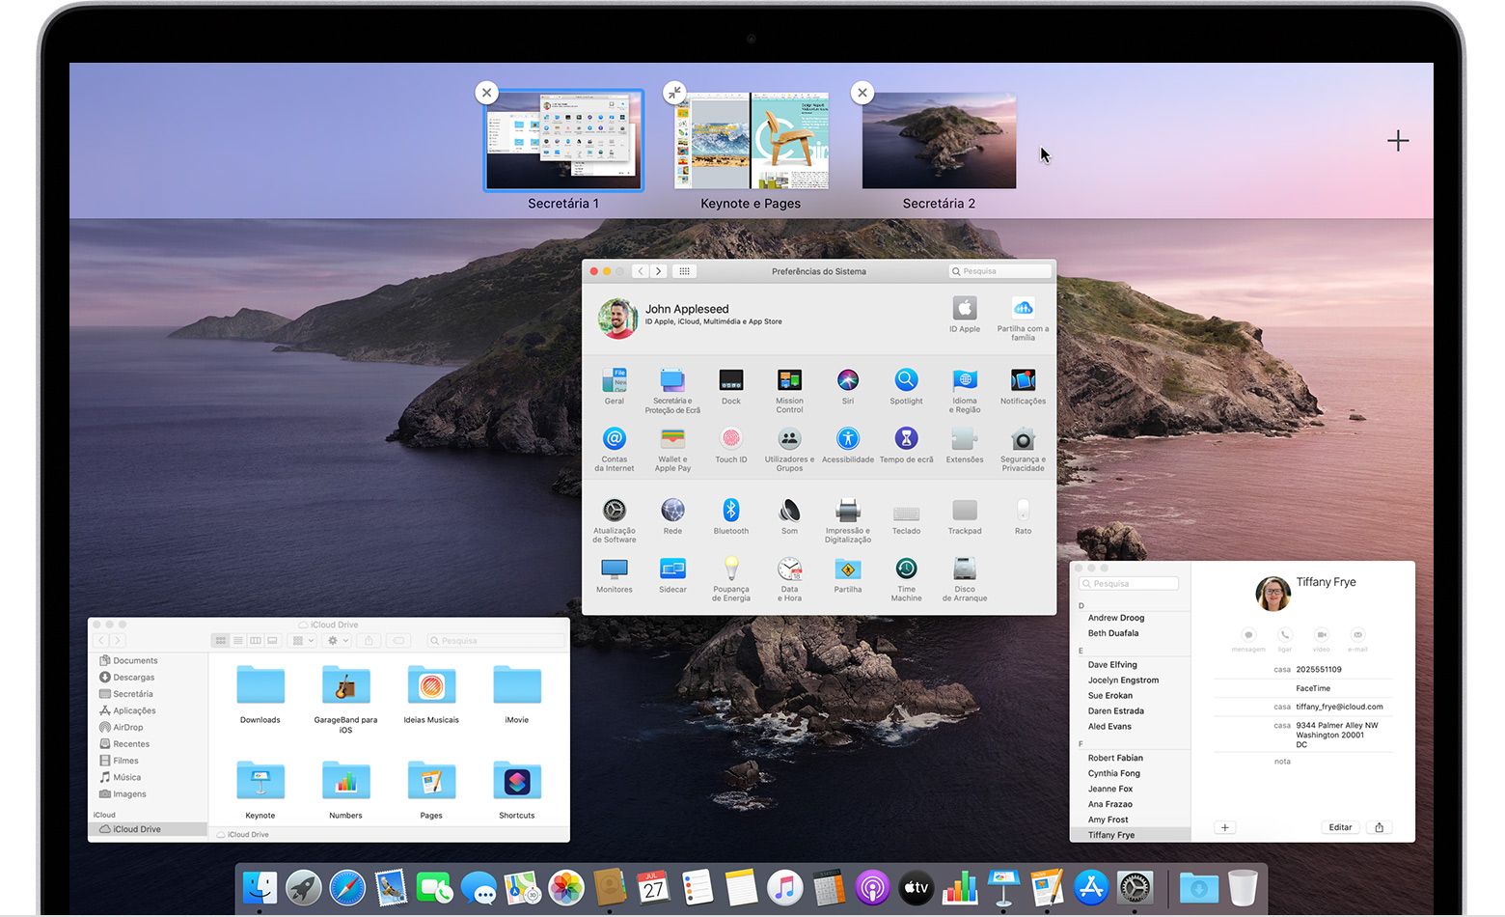Open App Store from the Dock
The width and height of the screenshot is (1505, 917).
click(1091, 887)
